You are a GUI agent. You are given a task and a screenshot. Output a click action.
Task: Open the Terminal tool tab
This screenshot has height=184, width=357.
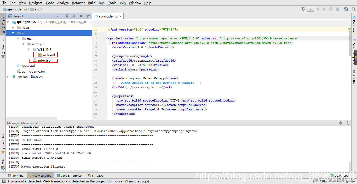16,176
